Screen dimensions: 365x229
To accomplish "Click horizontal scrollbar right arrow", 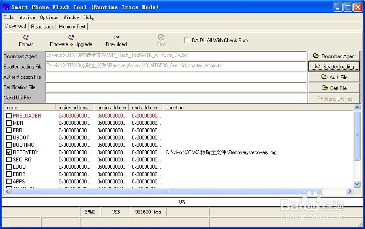I will 350,191.
